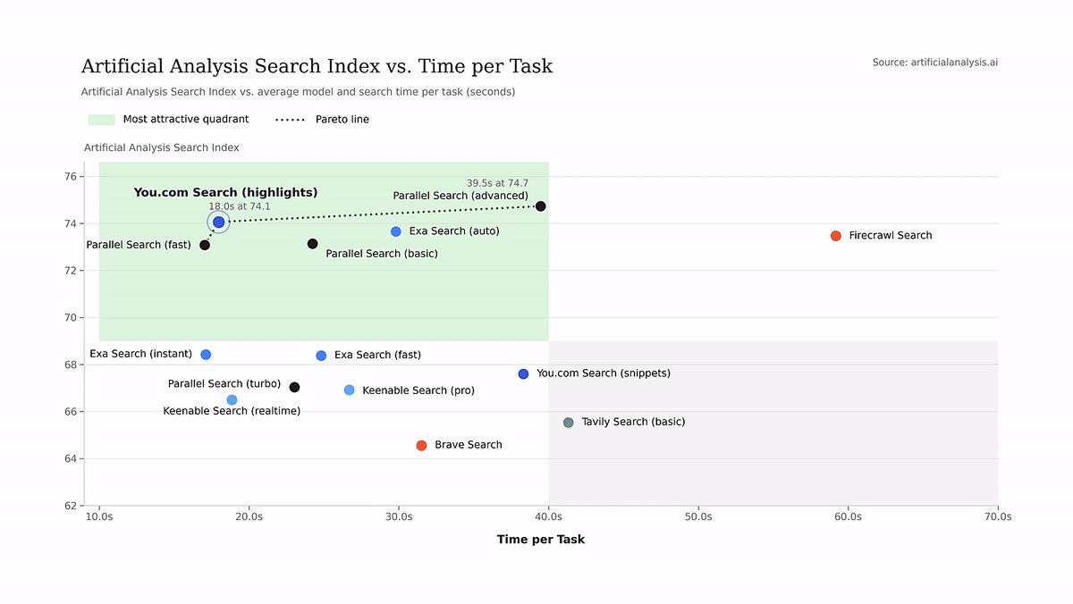Click the 62 y-axis tick label
This screenshot has width=1073, height=604.
click(x=71, y=506)
